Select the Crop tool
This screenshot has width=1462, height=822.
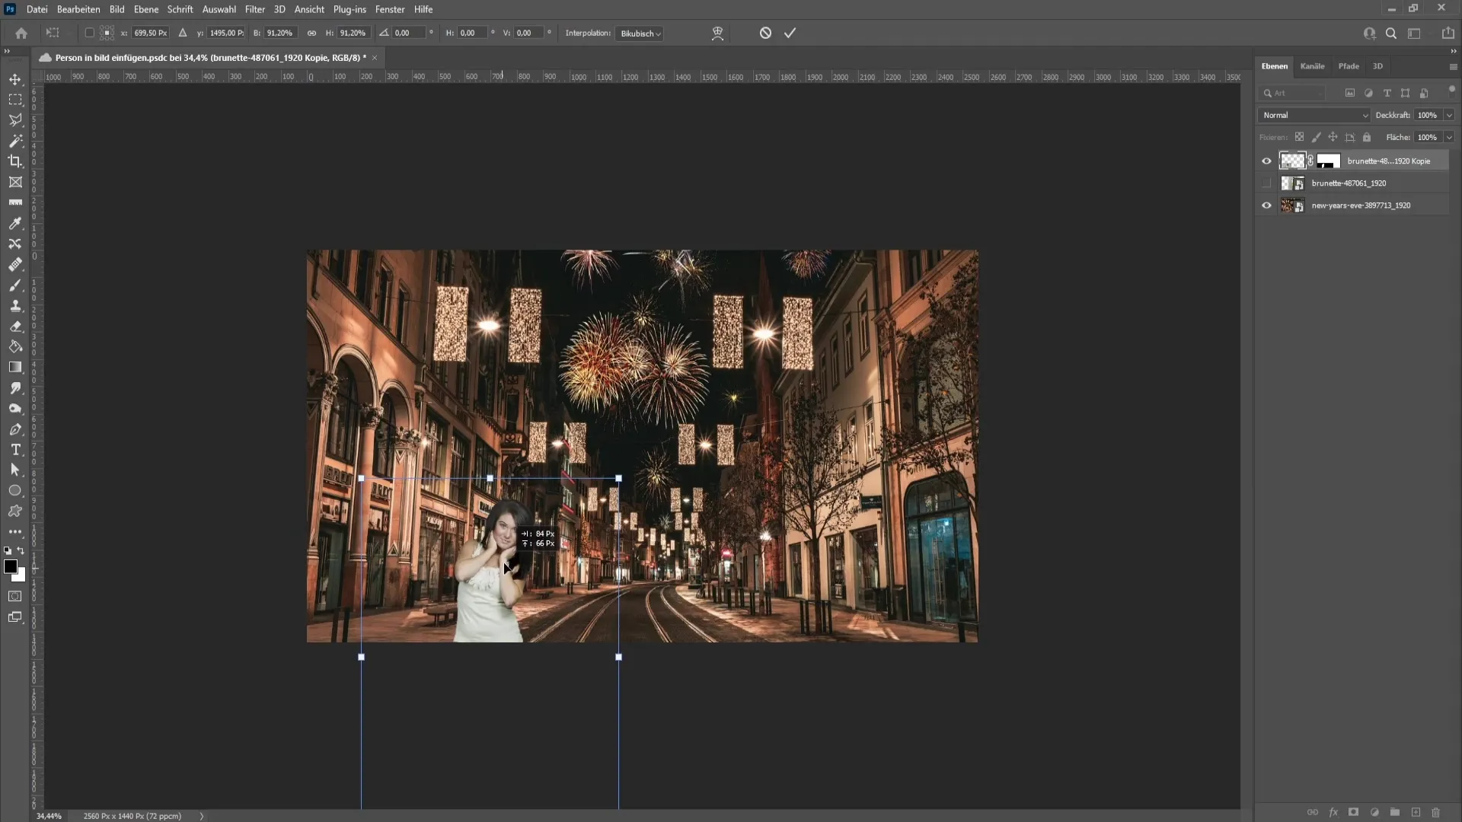[x=15, y=161]
